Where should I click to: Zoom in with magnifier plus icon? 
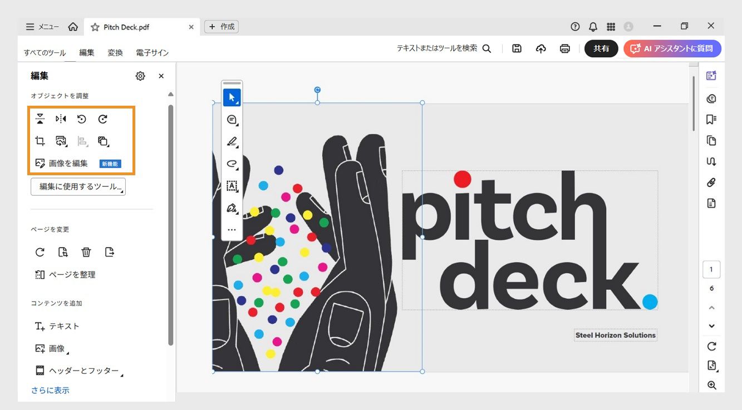[711, 386]
